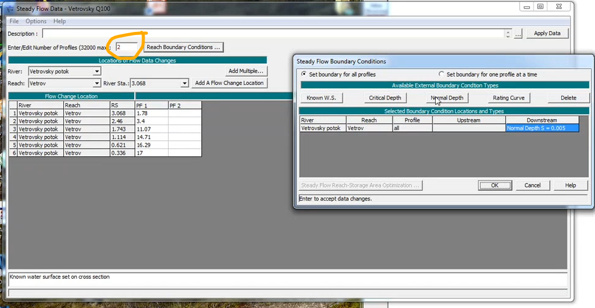This screenshot has width=595, height=308.
Task: Click the ellipsis button beside Description
Action: pos(518,34)
